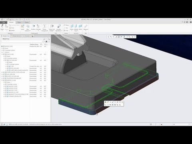Viewport: 192px width, 144px height.
Task: Click the Select tool icon in ribbon
Action: tap(2, 26)
